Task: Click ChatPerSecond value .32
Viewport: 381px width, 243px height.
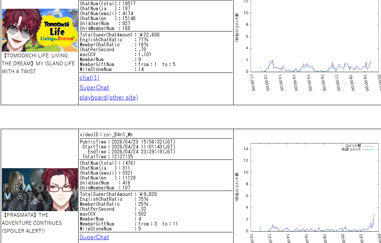Action: point(142,209)
